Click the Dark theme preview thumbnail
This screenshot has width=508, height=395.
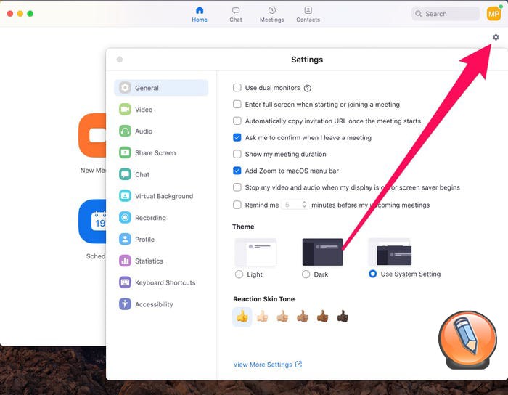click(x=322, y=252)
